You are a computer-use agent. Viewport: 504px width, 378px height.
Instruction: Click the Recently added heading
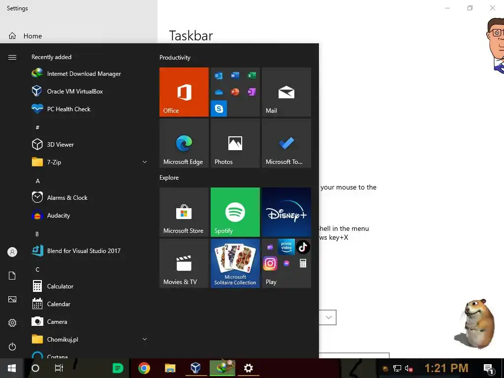click(51, 57)
